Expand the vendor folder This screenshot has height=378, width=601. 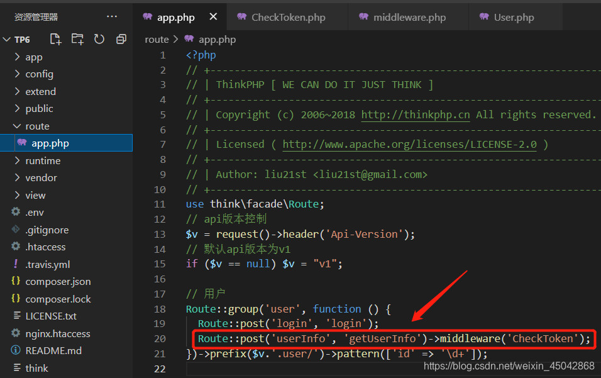(41, 178)
